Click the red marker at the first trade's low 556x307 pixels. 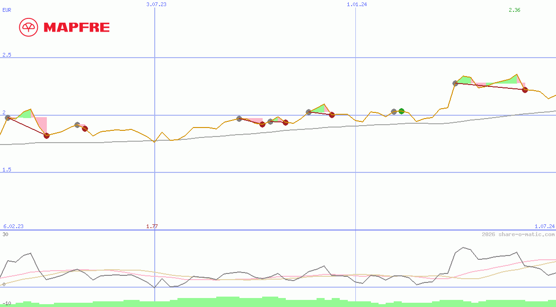[46, 136]
